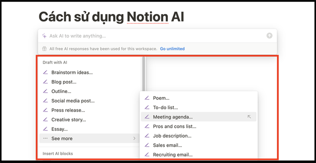Click the gift icon beside free responses notice
The image size is (316, 163).
(44, 49)
